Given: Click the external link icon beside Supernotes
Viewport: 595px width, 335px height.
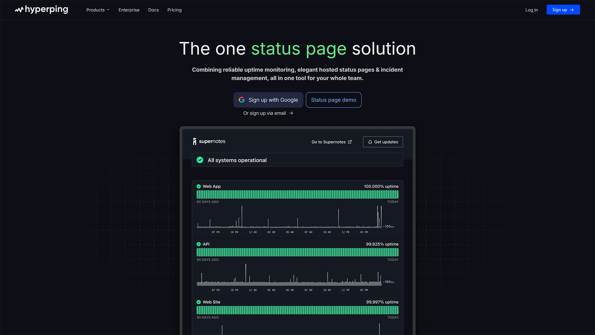Looking at the screenshot, I should [350, 142].
